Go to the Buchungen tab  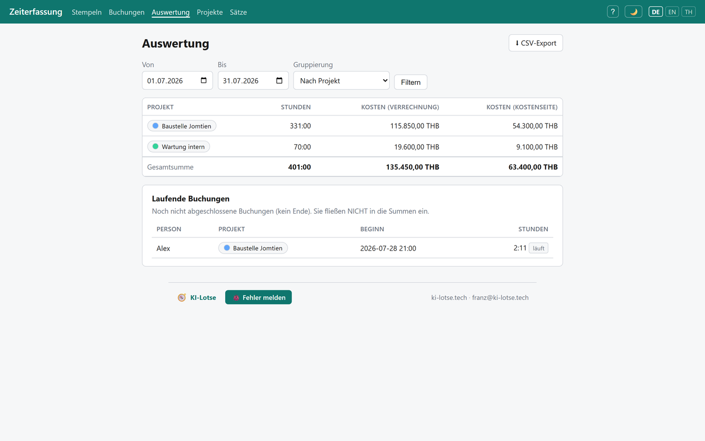[126, 12]
